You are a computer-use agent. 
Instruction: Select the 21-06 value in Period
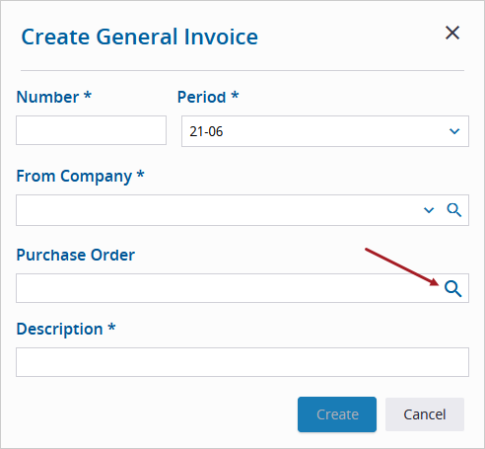(x=206, y=131)
